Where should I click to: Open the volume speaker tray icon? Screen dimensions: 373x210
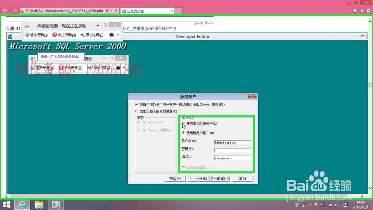[x=336, y=205]
